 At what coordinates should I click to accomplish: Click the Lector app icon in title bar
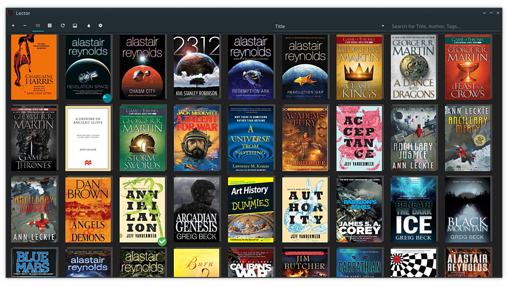tap(10, 13)
